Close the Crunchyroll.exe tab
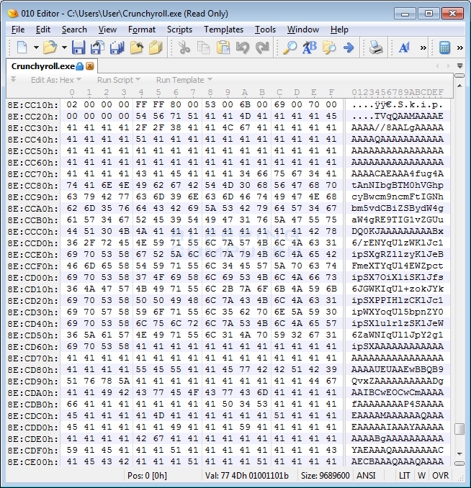The width and height of the screenshot is (471, 488). (x=90, y=66)
